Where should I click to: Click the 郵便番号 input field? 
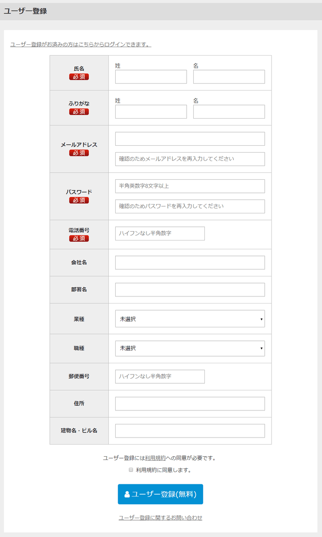point(160,376)
